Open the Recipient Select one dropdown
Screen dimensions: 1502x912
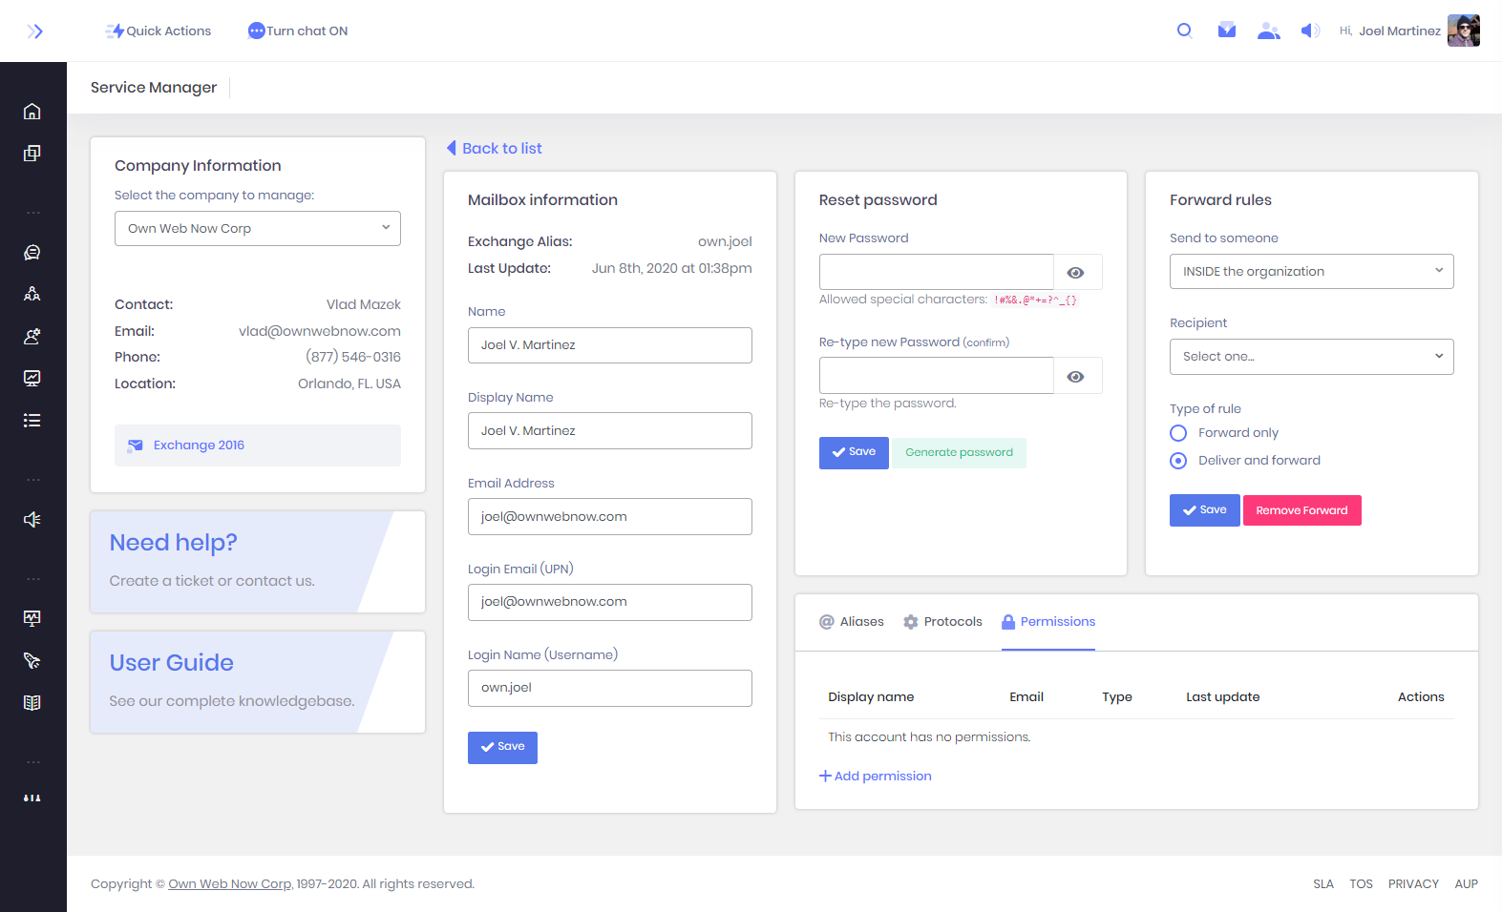[1311, 357]
